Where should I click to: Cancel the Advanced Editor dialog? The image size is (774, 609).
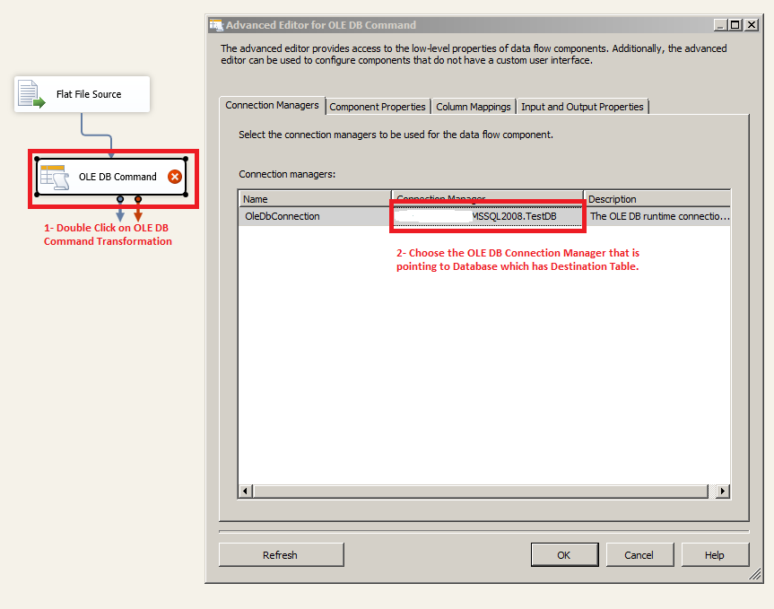[639, 554]
